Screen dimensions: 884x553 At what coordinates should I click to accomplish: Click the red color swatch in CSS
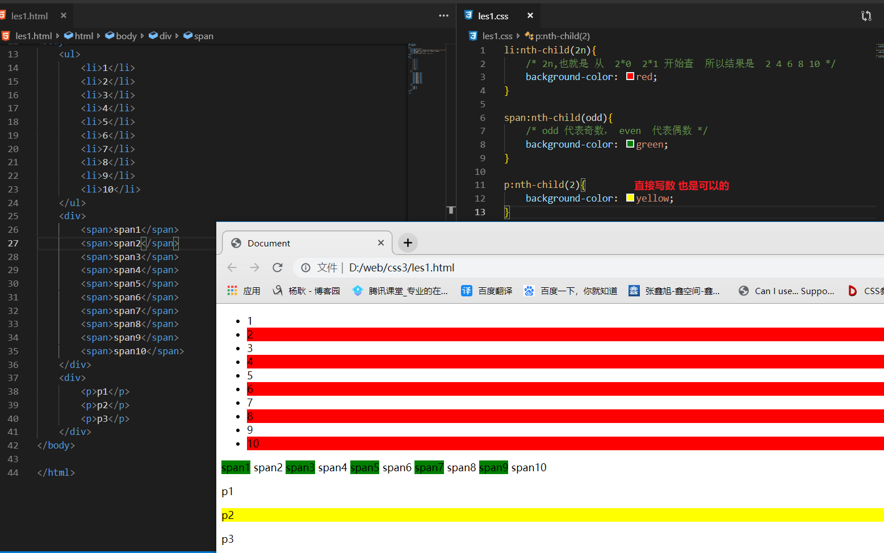(x=630, y=77)
